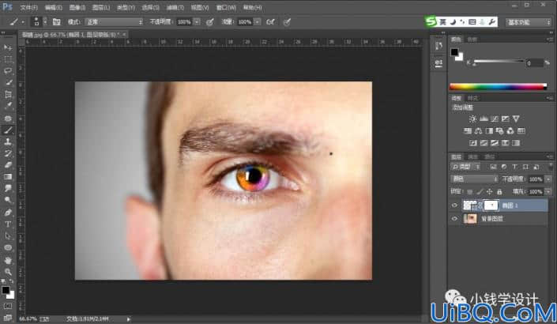Click the zoom percentage field in status bar
The height and width of the screenshot is (324, 557).
28,319
